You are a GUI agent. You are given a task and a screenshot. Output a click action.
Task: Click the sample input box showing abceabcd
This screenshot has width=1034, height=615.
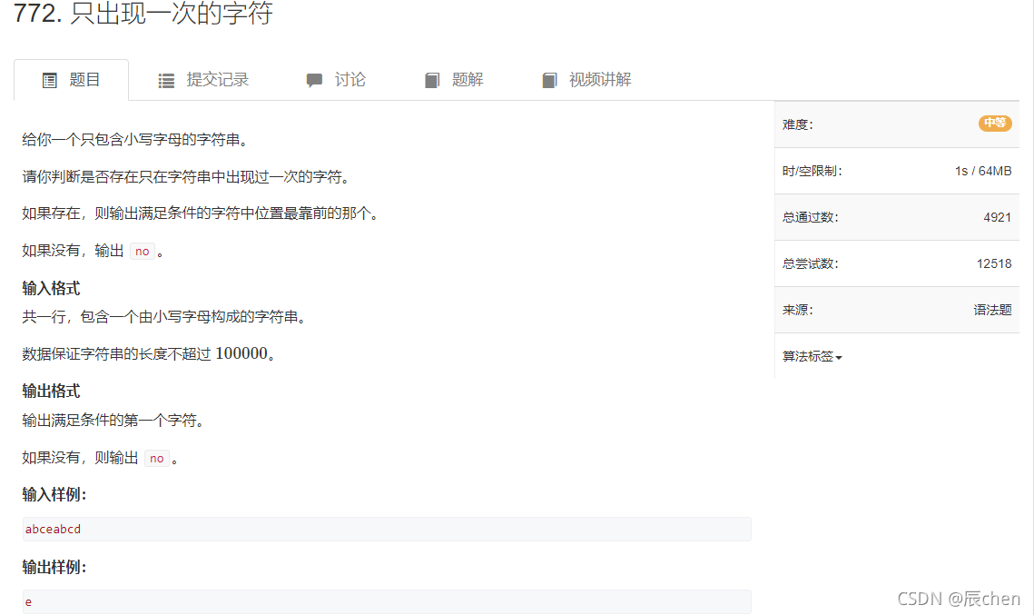(385, 529)
